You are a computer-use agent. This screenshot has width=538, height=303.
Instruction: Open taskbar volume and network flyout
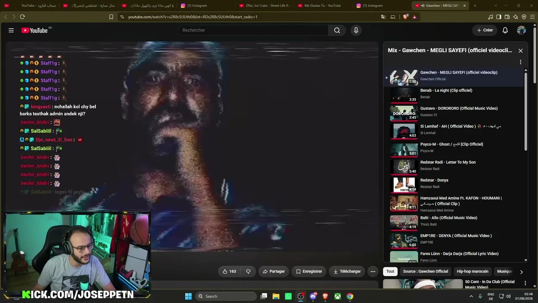(x=505, y=296)
